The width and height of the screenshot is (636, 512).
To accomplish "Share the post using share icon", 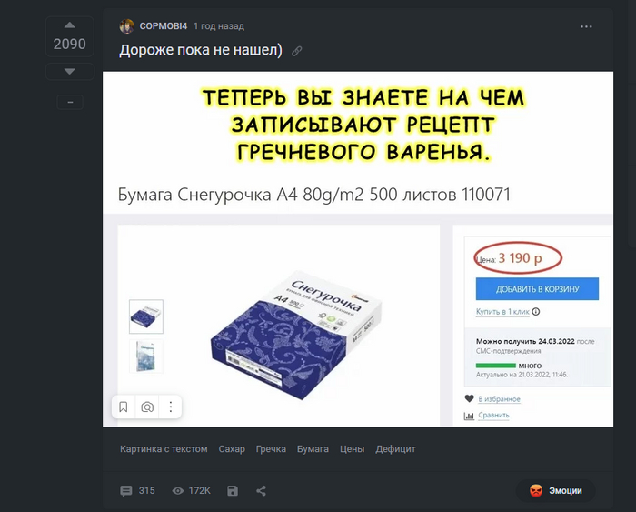I will click(262, 491).
